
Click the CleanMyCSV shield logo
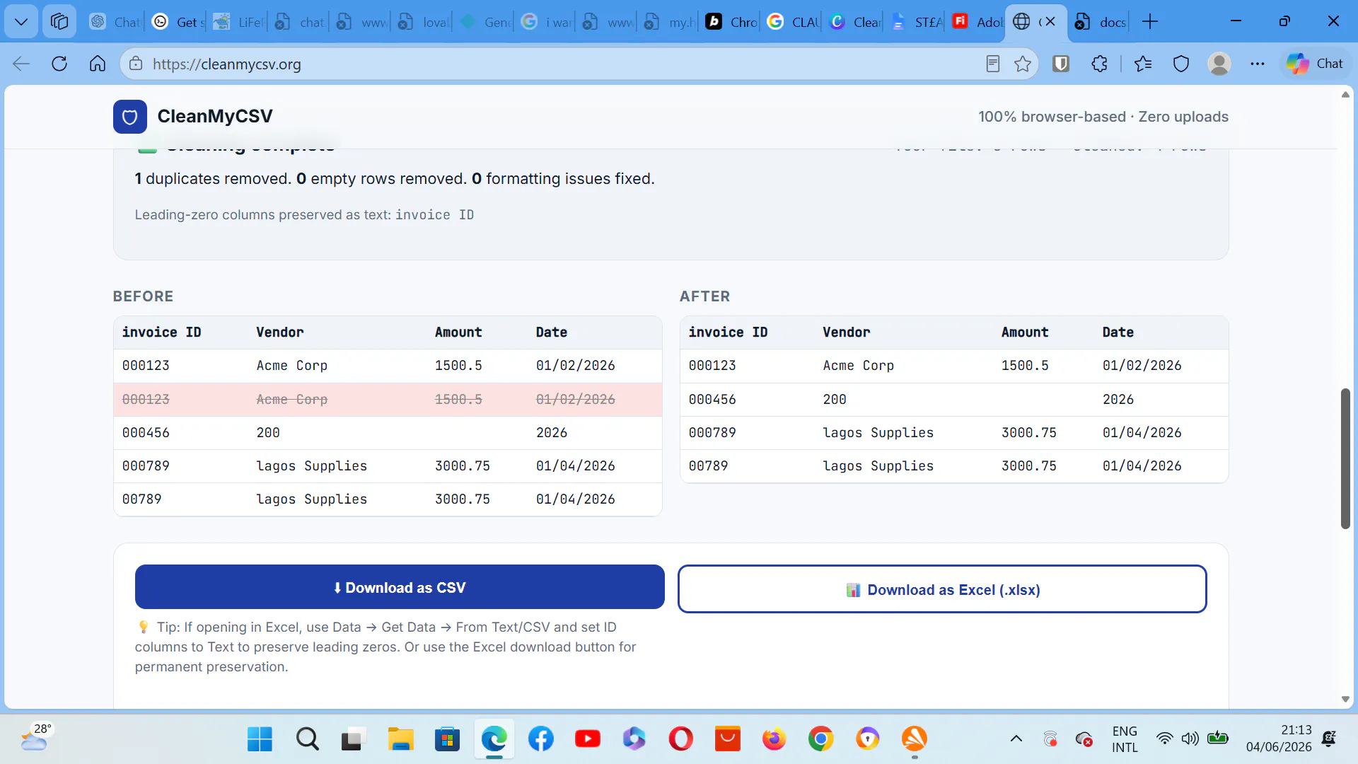pyautogui.click(x=130, y=117)
